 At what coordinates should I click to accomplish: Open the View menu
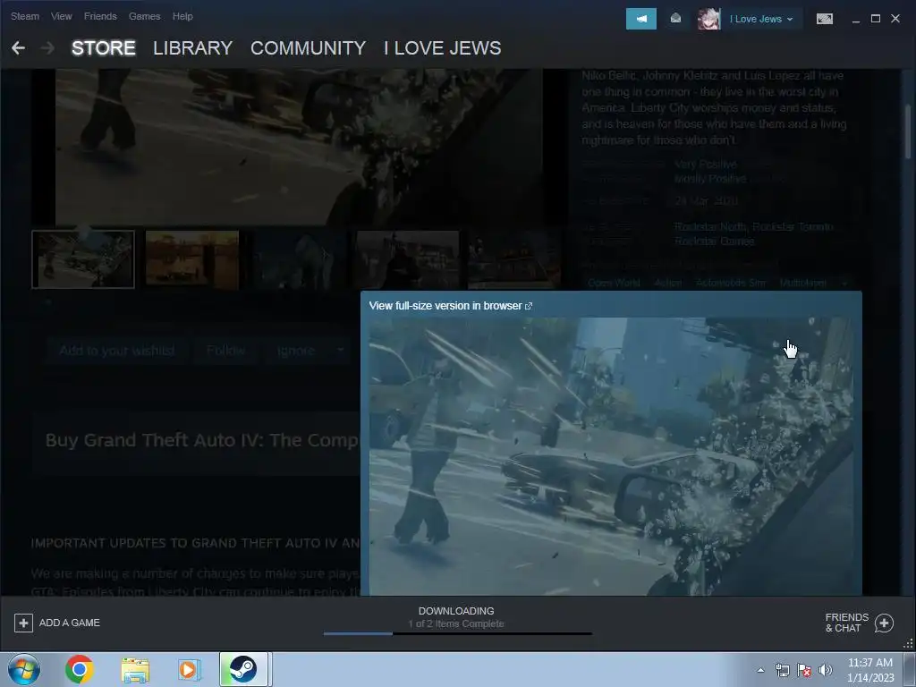62,16
